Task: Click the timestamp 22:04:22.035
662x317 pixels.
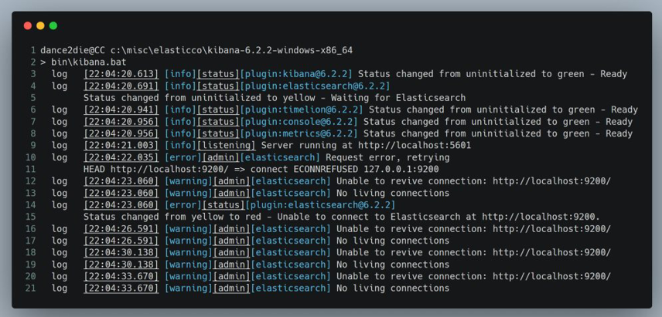Action: click(x=121, y=157)
